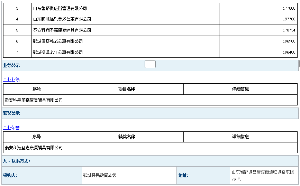Screen dimensions: 300x186
Task: Click the bid price 178734
Action: point(289,30)
